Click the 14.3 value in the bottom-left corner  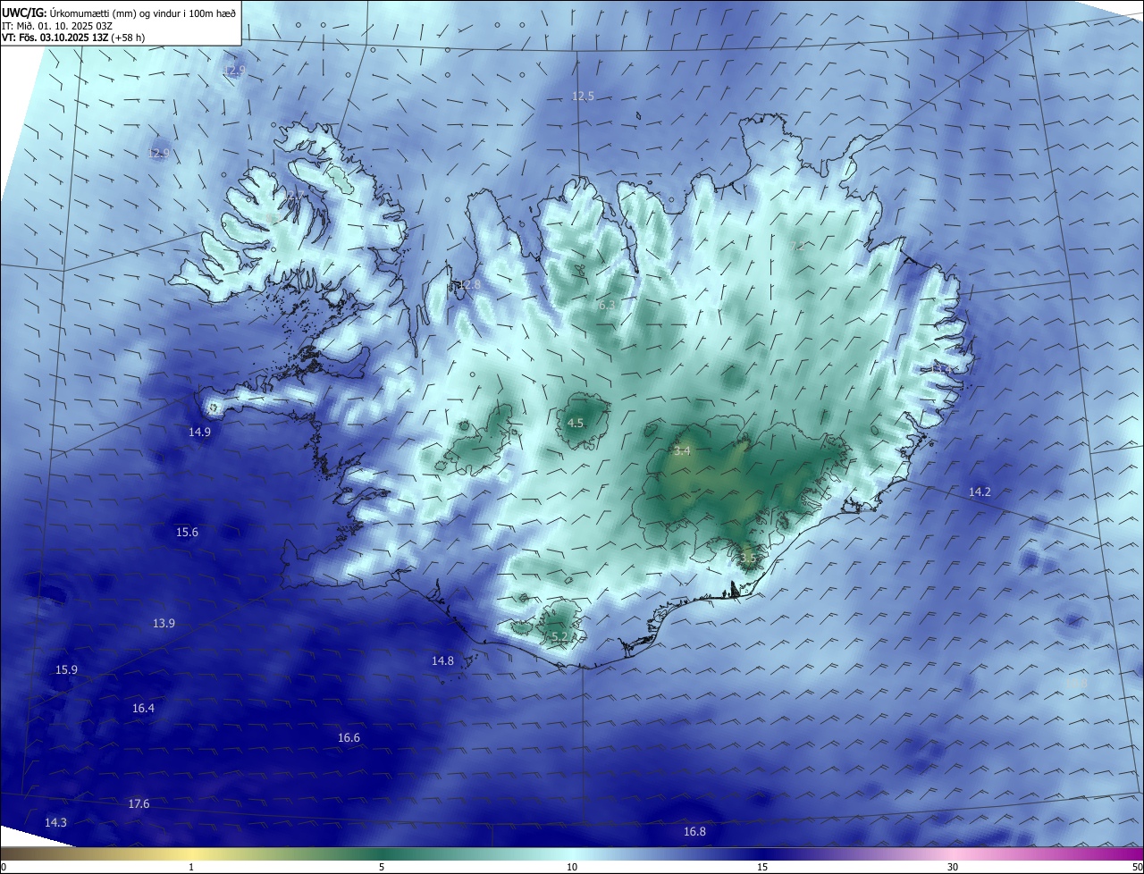(x=55, y=823)
